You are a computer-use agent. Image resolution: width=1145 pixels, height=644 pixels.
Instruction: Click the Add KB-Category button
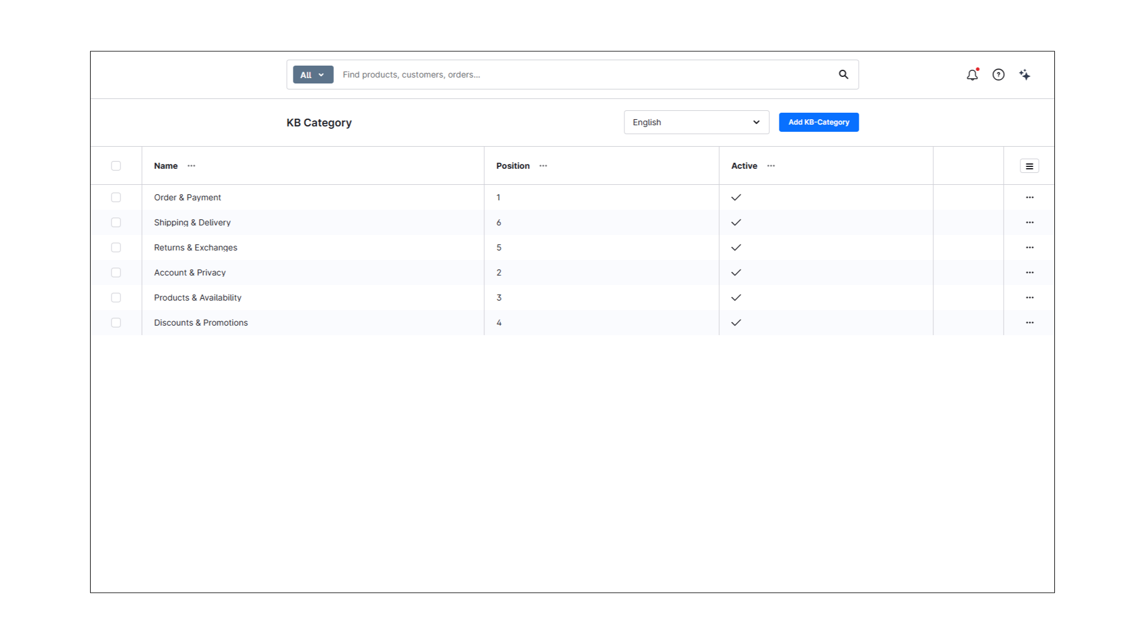[x=818, y=122]
